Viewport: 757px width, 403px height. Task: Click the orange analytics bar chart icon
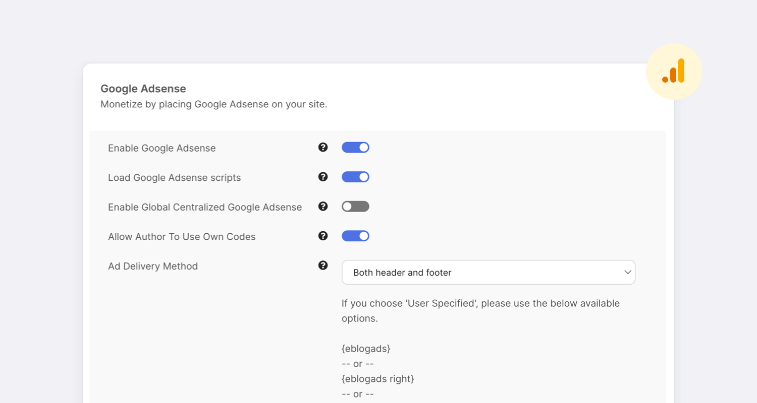(x=674, y=71)
